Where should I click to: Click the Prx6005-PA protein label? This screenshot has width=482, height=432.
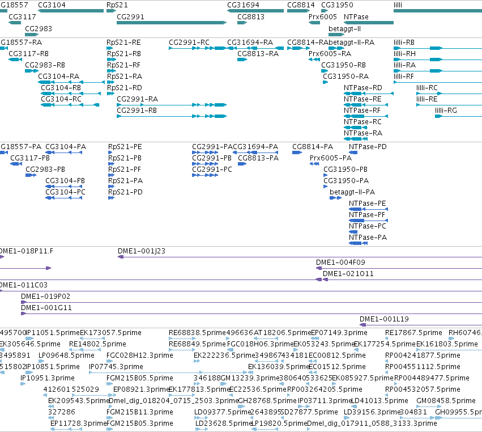click(x=330, y=158)
